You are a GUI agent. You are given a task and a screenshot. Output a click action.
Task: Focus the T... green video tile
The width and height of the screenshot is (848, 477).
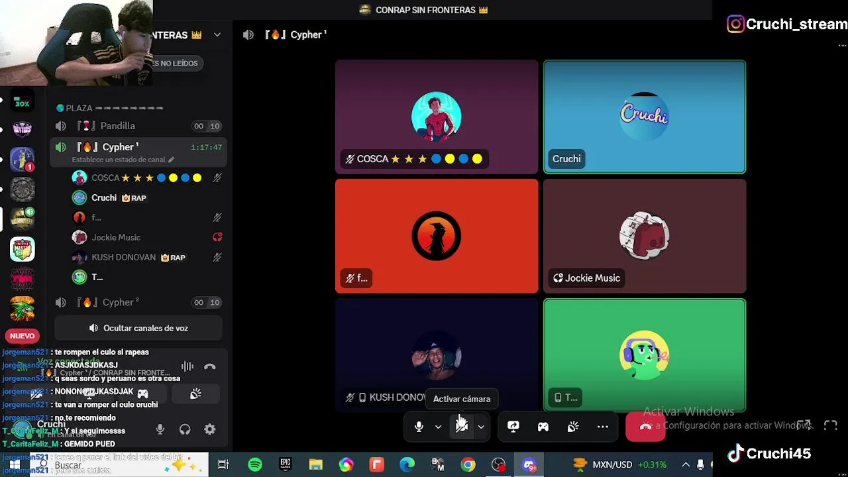click(645, 356)
